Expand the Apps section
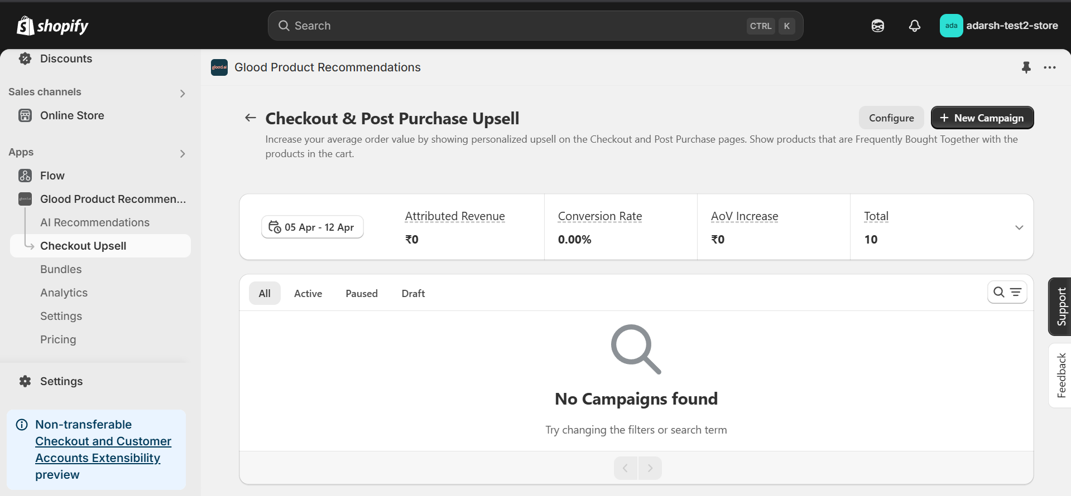This screenshot has height=496, width=1071. pyautogui.click(x=182, y=154)
